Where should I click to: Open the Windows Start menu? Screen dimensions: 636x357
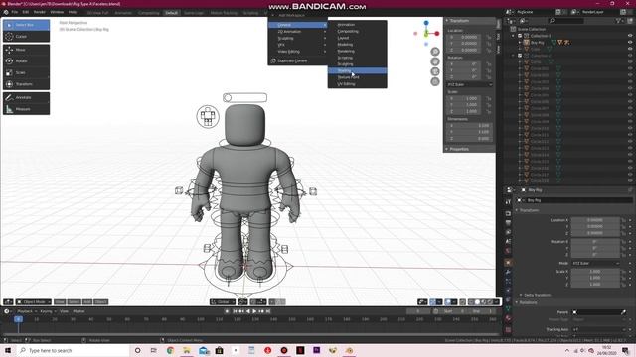(7, 350)
